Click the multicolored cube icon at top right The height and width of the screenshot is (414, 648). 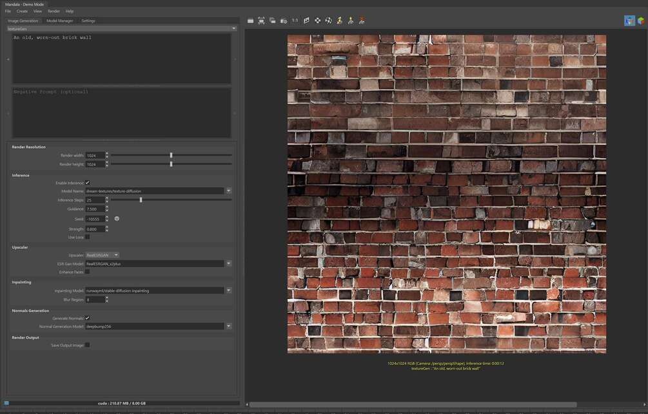pyautogui.click(x=640, y=21)
